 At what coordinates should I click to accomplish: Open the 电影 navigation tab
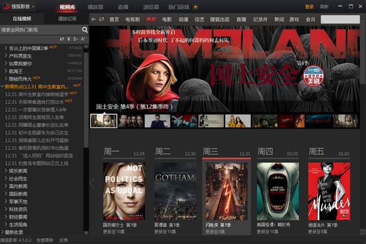point(167,20)
